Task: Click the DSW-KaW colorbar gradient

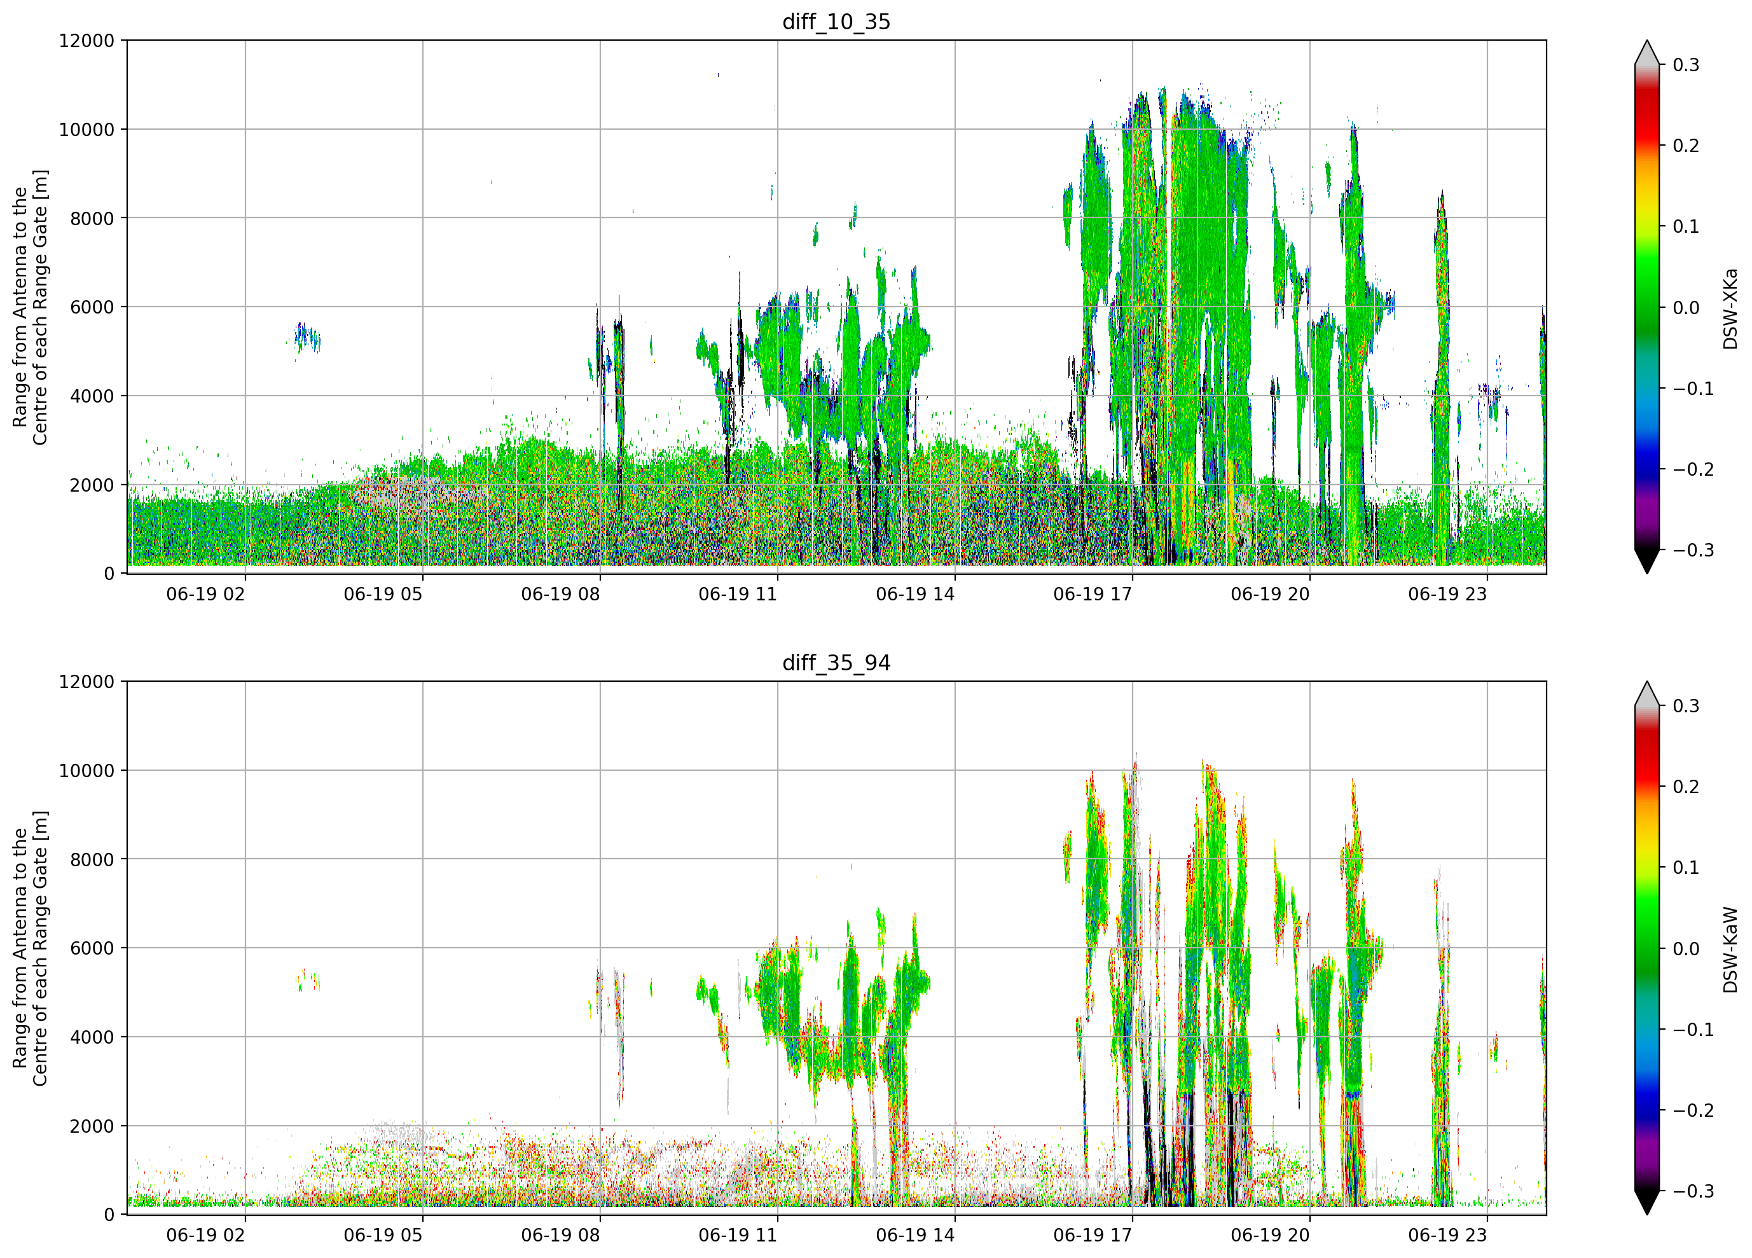Action: (x=1647, y=948)
